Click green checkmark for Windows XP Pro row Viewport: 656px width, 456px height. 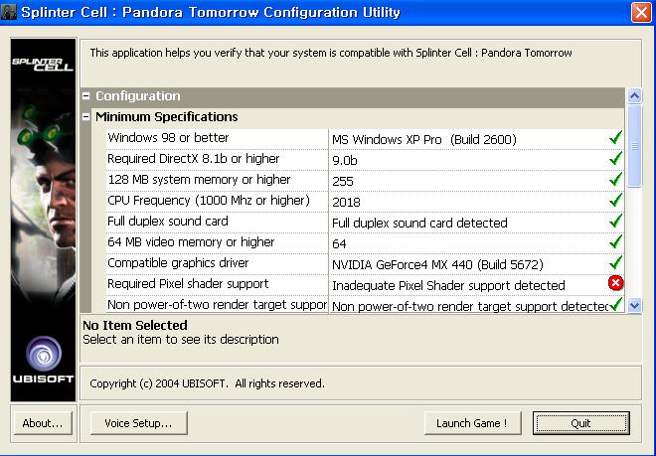point(615,137)
